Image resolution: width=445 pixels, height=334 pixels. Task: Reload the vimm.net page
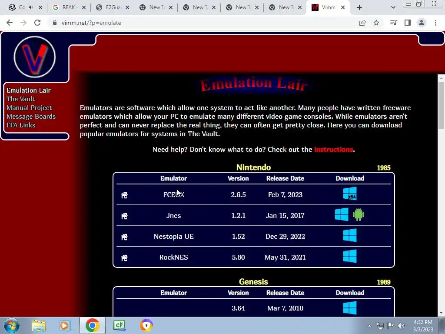click(x=37, y=23)
